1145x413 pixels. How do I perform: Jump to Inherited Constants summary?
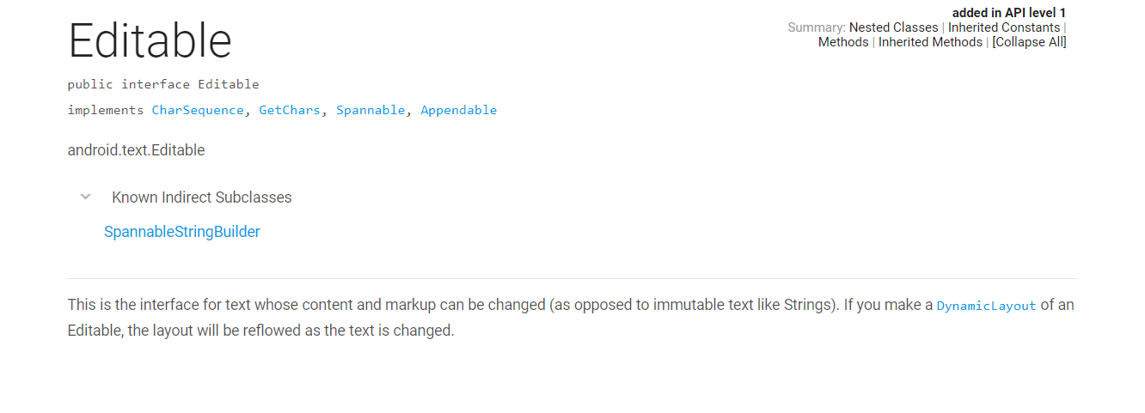click(x=1004, y=27)
